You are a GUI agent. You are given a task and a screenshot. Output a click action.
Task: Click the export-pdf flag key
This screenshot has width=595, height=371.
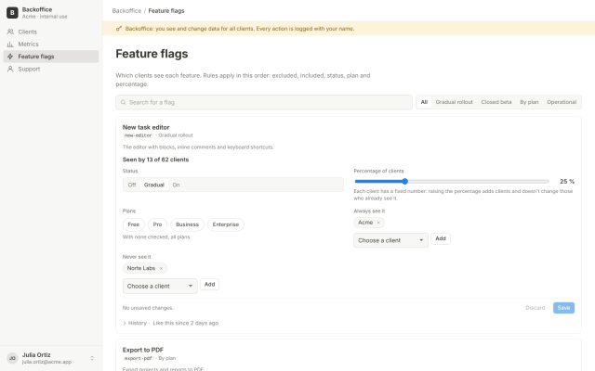(139, 359)
